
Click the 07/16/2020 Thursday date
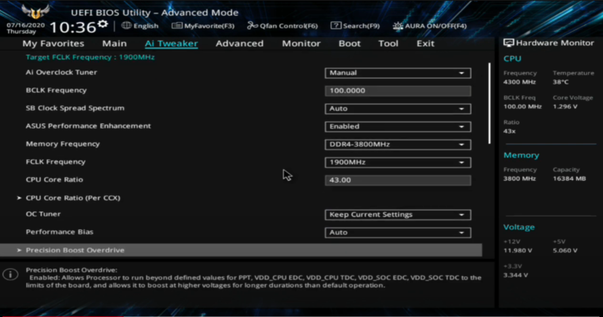[26, 28]
